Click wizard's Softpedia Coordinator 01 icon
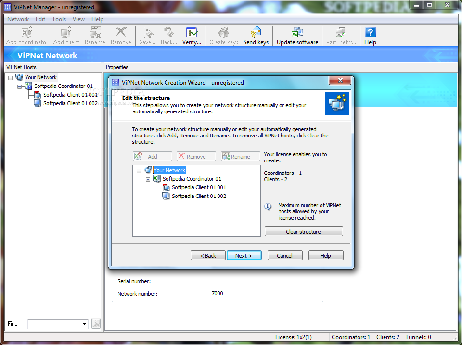 157,179
